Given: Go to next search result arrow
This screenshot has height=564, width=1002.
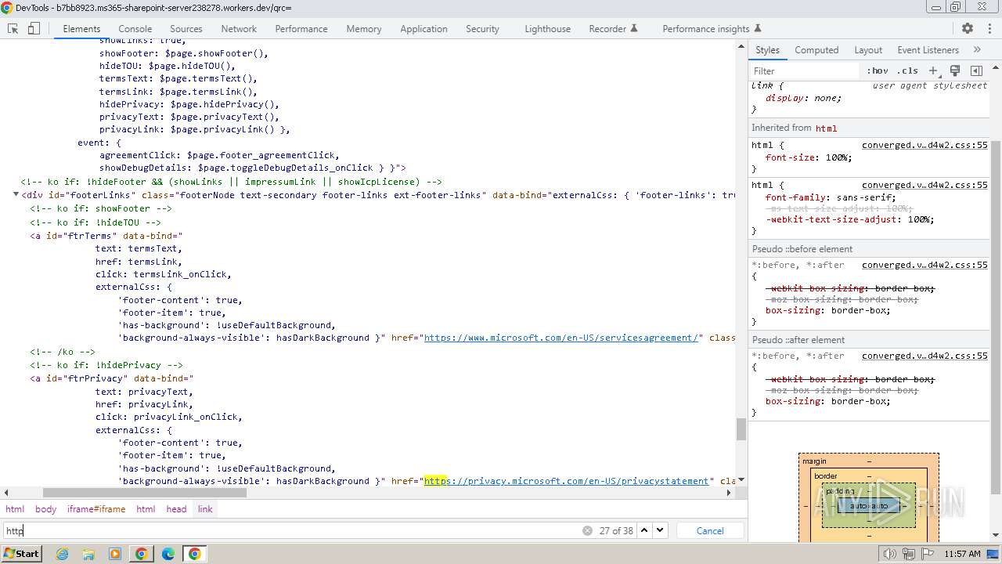Looking at the screenshot, I should click(660, 530).
